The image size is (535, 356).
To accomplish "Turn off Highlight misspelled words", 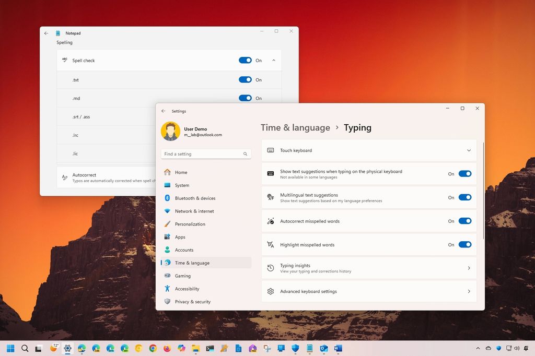I will click(x=464, y=244).
